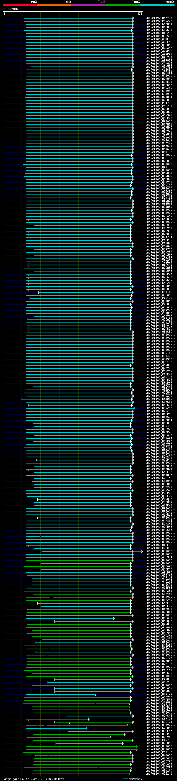Open hit UniRef100_B4FUS2
Image resolution: width=177 pixels, height=781 pixels.
coord(159,27)
